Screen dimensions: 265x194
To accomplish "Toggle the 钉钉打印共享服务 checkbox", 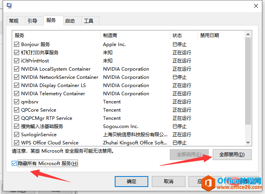I will pos(16,53).
